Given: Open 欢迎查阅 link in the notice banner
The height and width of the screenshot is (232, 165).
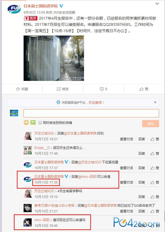Looking at the screenshot, I should click(96, 103).
